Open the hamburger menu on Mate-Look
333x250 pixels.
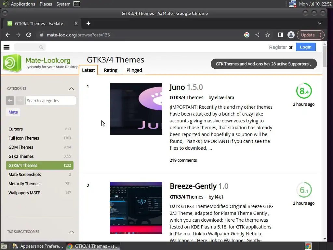(7, 47)
